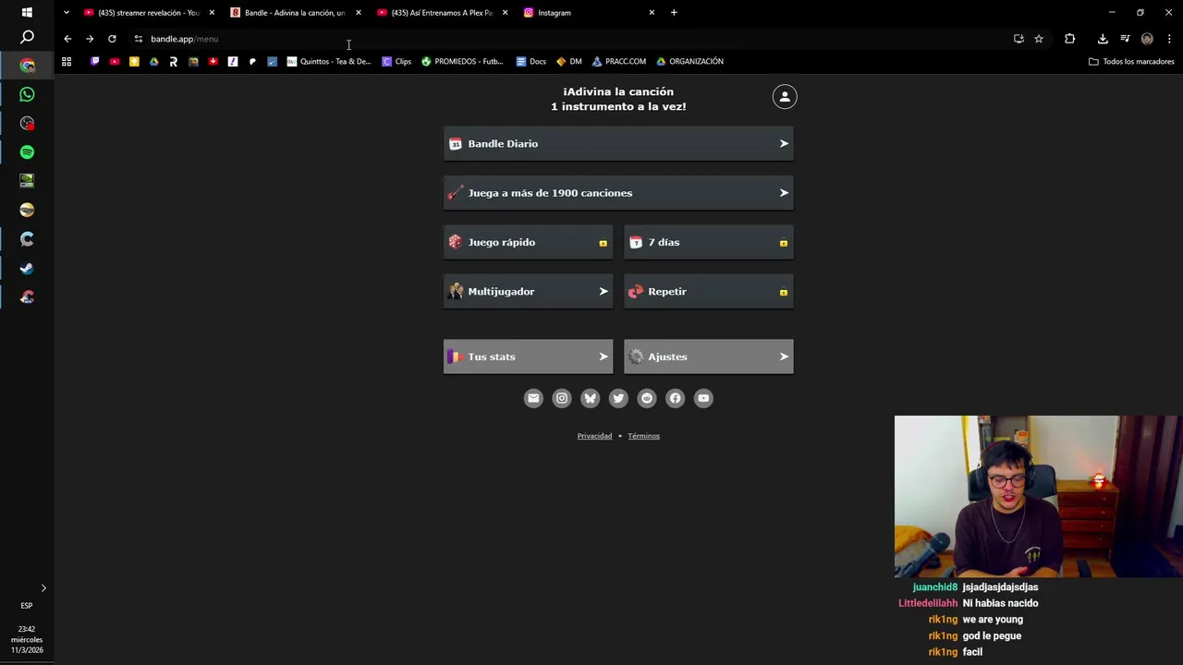Open the Docs bookmark
Image resolution: width=1183 pixels, height=665 pixels.
pyautogui.click(x=531, y=62)
